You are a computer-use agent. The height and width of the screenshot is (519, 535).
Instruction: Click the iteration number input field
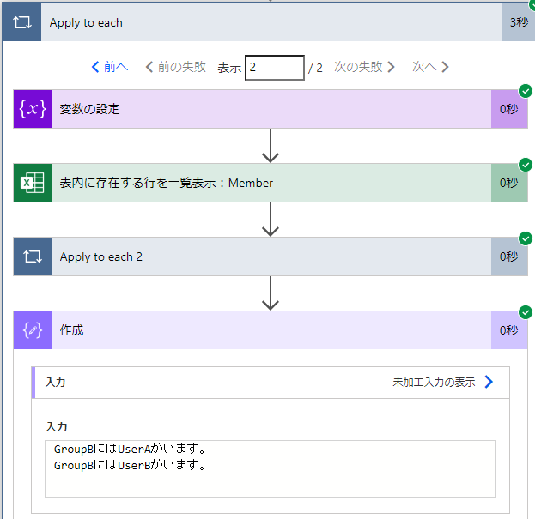click(275, 68)
